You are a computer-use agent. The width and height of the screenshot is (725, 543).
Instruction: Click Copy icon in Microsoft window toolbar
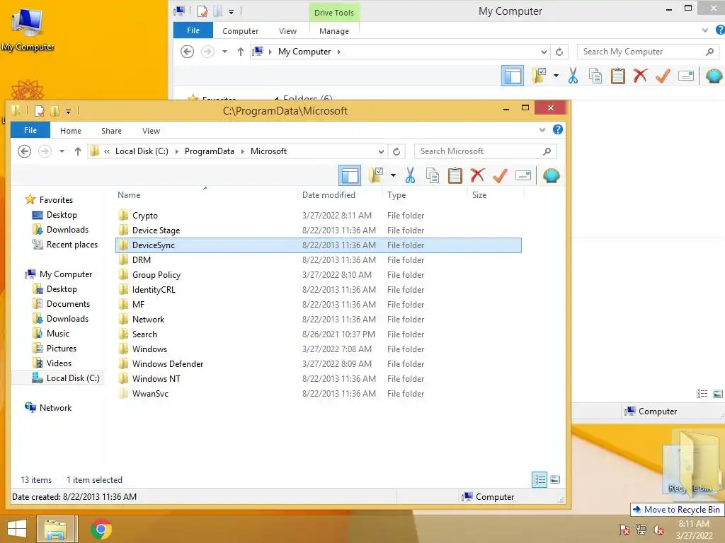click(433, 176)
